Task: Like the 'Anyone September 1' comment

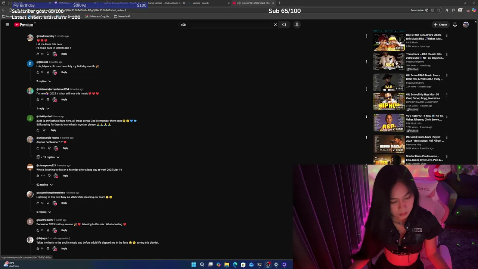Action: pos(38,148)
